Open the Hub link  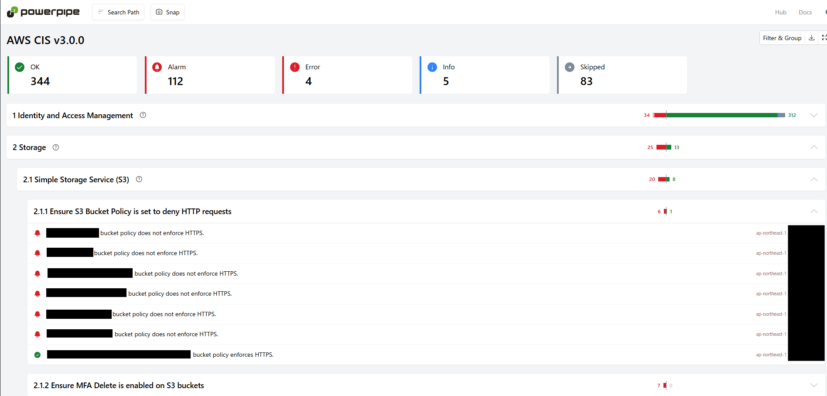tap(780, 12)
